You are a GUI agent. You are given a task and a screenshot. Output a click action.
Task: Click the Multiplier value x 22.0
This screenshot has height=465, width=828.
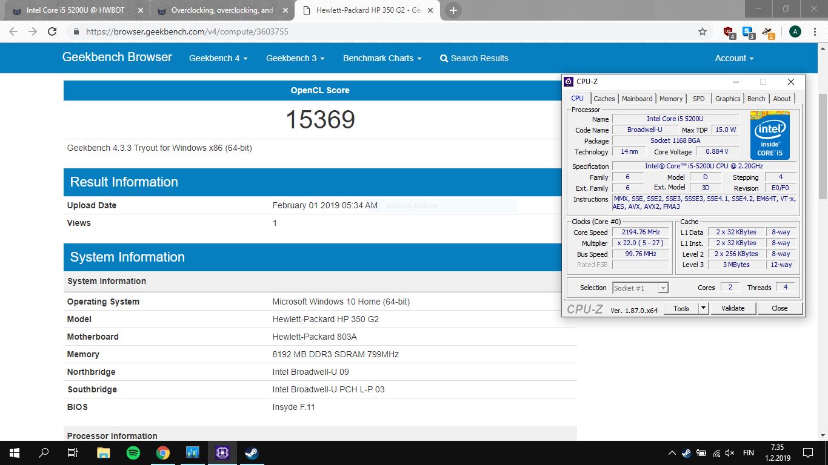[x=640, y=243]
